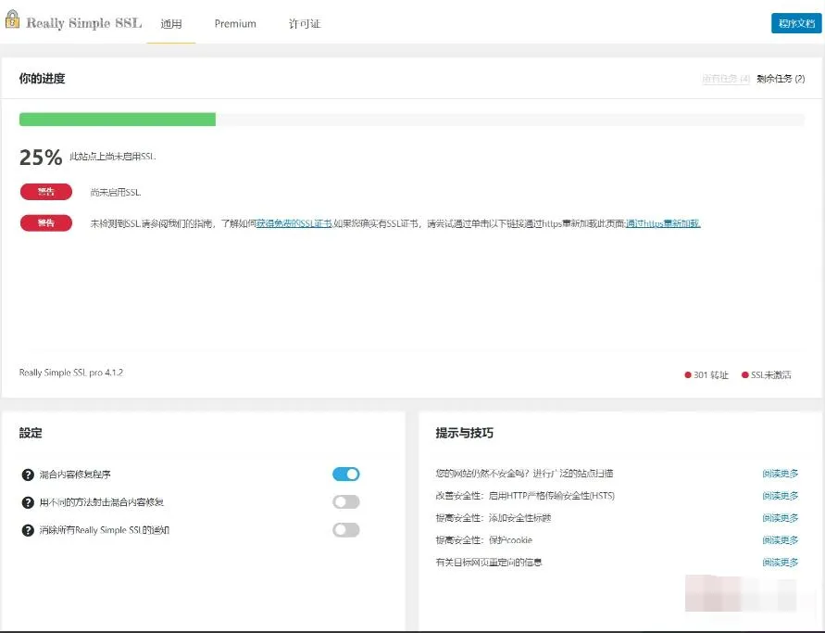Switch to the 通用 tab
The image size is (825, 633).
[171, 24]
